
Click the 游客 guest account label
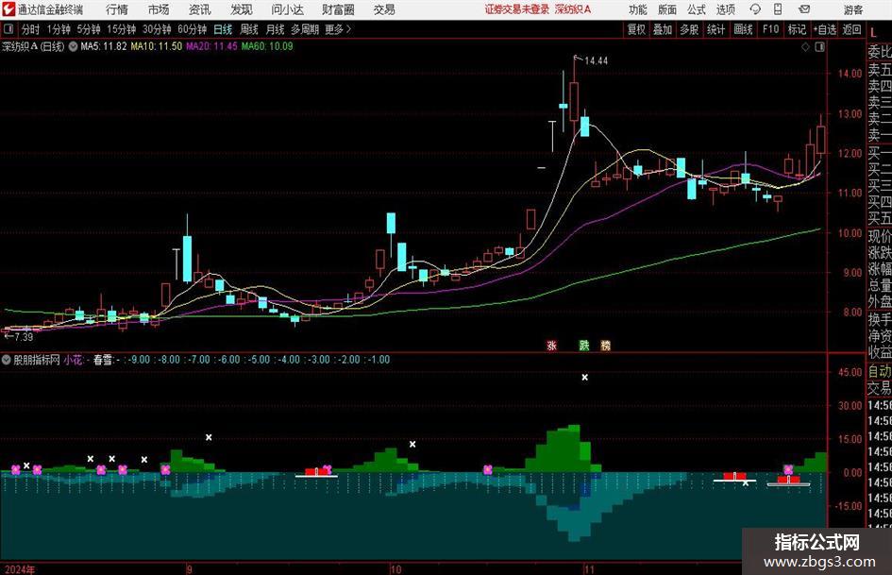pyautogui.click(x=853, y=9)
